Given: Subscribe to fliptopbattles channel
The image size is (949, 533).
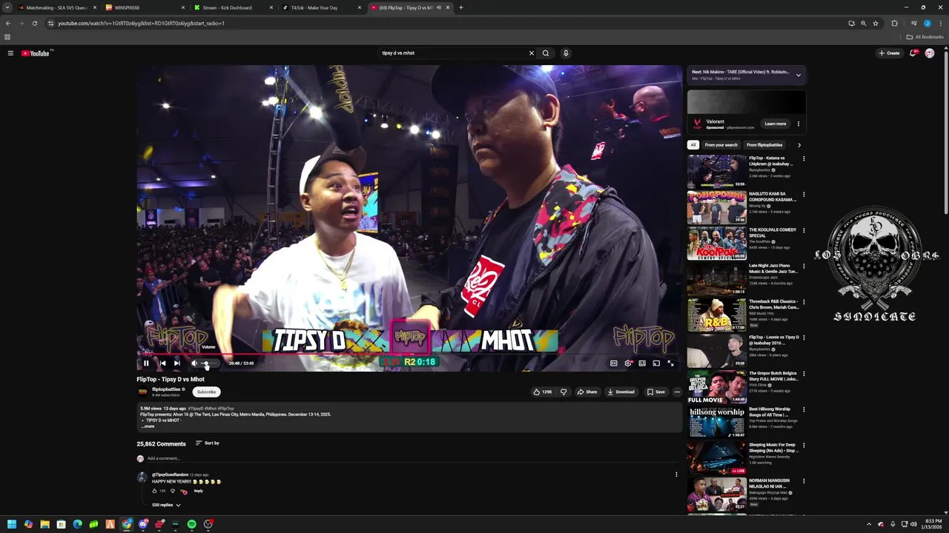Looking at the screenshot, I should point(207,392).
